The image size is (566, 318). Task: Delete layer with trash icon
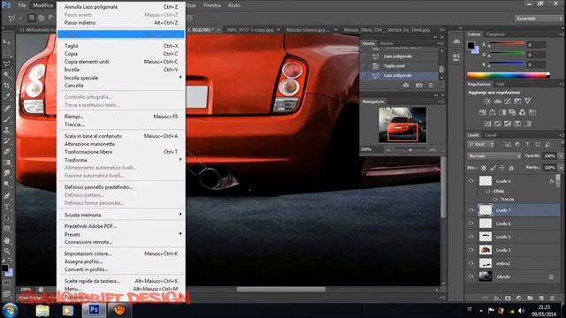click(552, 299)
